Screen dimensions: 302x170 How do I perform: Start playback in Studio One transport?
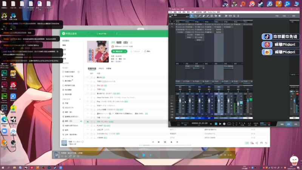(x=220, y=124)
